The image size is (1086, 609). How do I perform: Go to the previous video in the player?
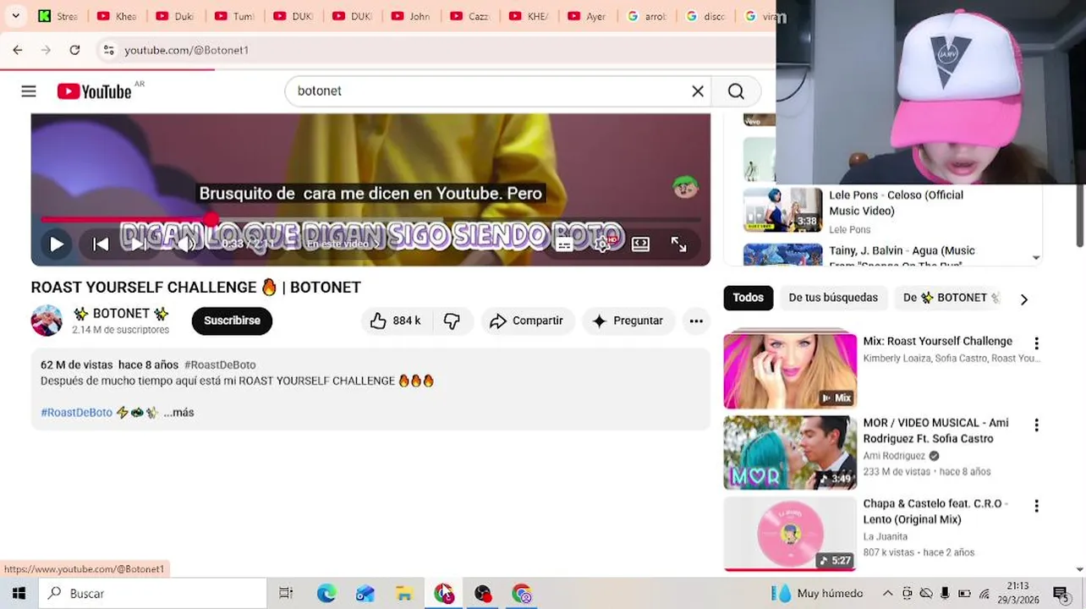coord(101,244)
